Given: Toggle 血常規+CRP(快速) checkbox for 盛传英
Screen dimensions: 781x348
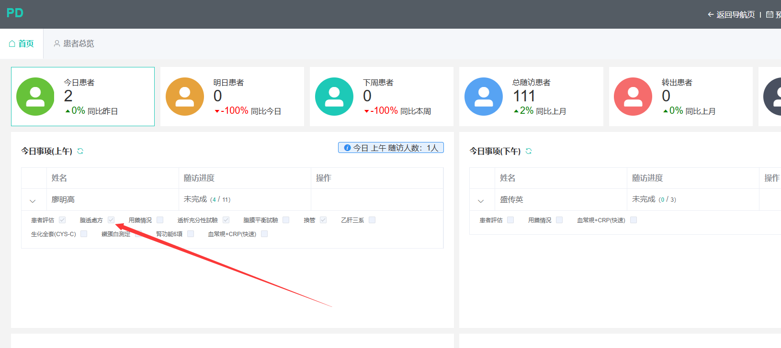Looking at the screenshot, I should 634,220.
